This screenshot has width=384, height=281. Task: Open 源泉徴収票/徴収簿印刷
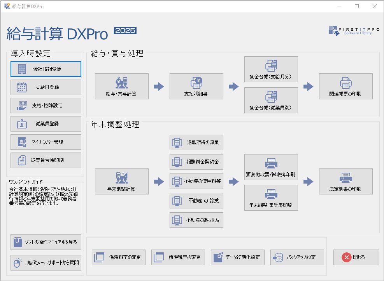point(271,167)
